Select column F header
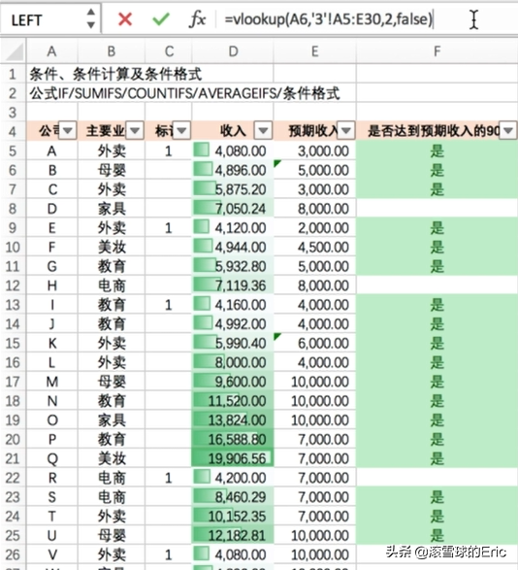The width and height of the screenshot is (518, 570). [x=437, y=51]
